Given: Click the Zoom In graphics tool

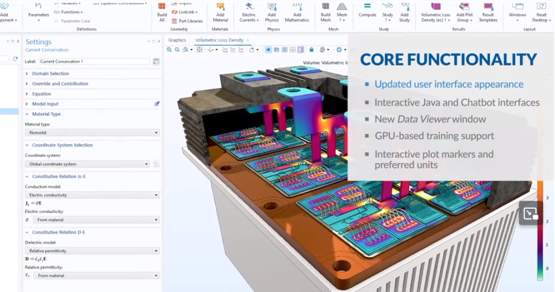Looking at the screenshot, I should (169, 50).
